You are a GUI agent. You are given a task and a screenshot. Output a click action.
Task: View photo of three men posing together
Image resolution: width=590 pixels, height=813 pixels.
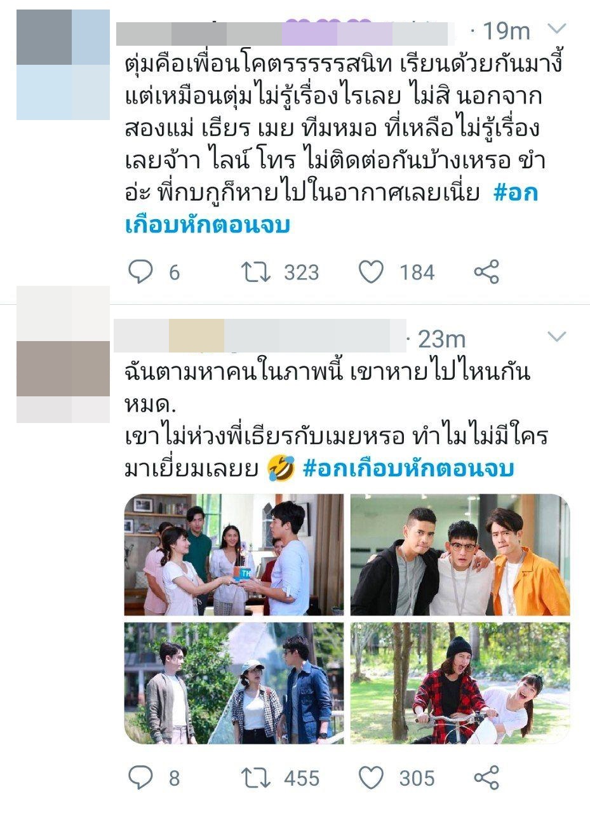point(460,554)
